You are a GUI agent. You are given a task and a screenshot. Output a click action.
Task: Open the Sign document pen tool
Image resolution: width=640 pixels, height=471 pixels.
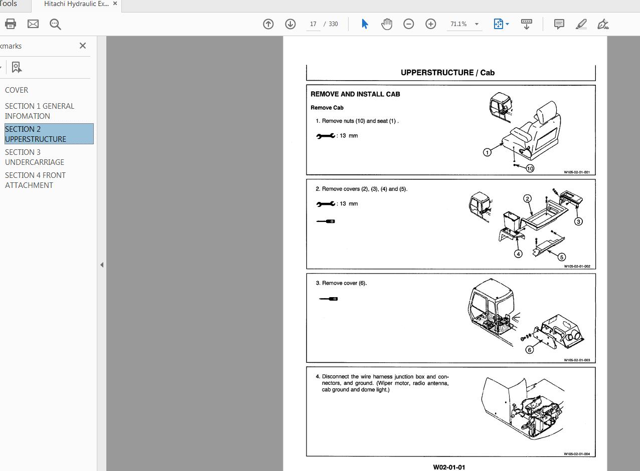pyautogui.click(x=603, y=24)
